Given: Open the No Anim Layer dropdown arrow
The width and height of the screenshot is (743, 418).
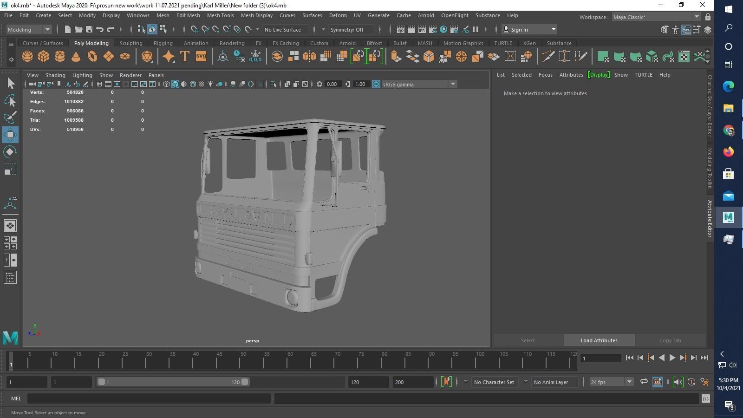Looking at the screenshot, I should [526, 382].
